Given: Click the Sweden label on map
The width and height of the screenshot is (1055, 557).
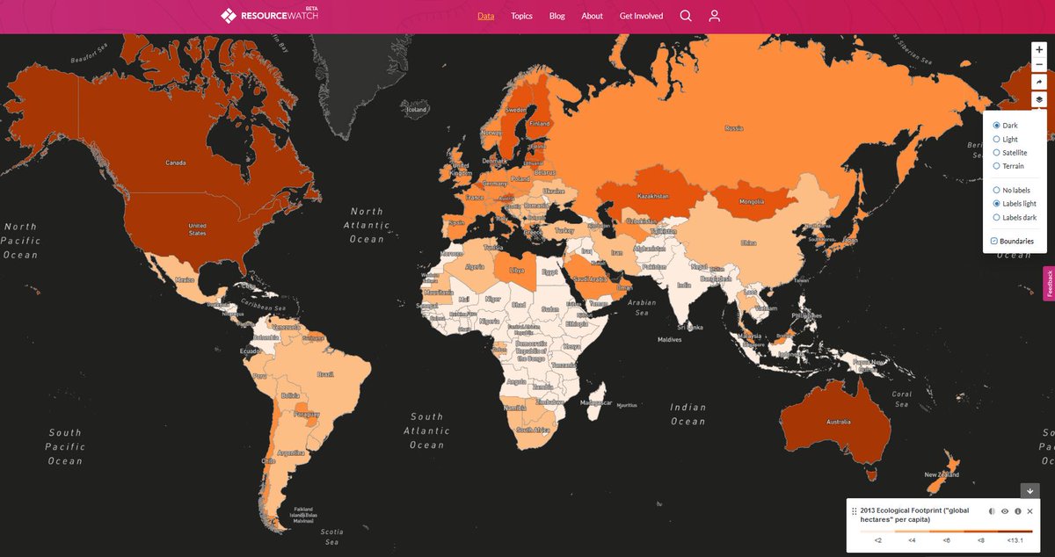Looking at the screenshot, I should pos(514,112).
